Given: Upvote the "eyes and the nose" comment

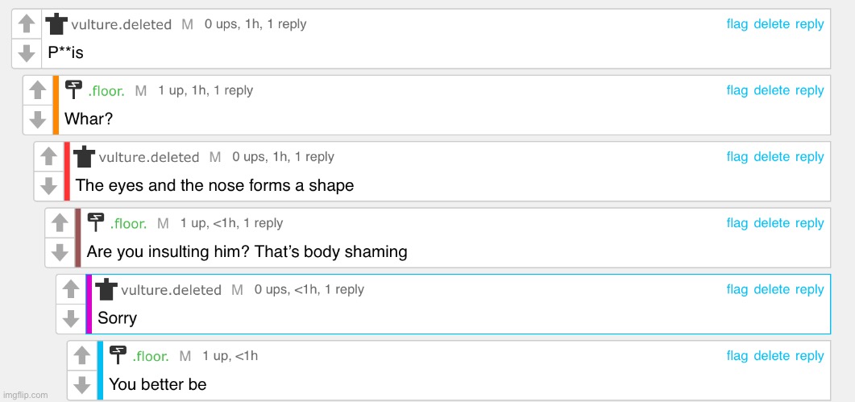Looking at the screenshot, I should point(49,156).
